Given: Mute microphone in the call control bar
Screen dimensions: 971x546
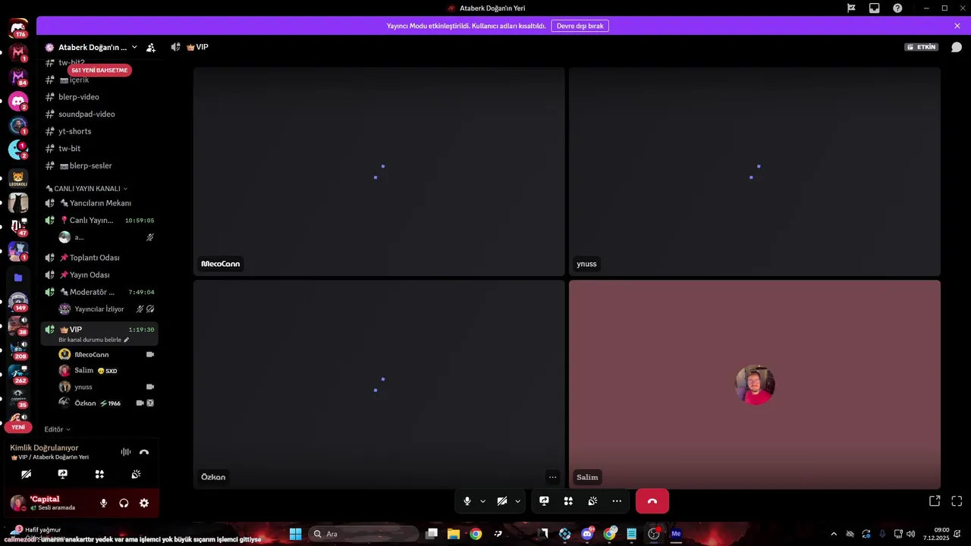Looking at the screenshot, I should point(467,501).
